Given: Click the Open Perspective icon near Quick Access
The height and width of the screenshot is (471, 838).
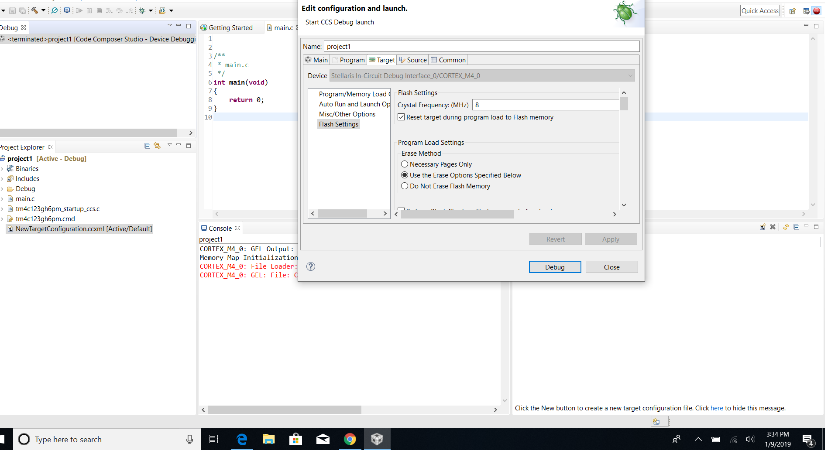Looking at the screenshot, I should [x=792, y=11].
